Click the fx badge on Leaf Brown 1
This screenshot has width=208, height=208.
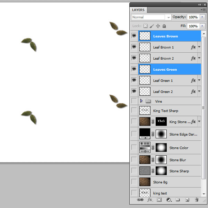coord(193,47)
